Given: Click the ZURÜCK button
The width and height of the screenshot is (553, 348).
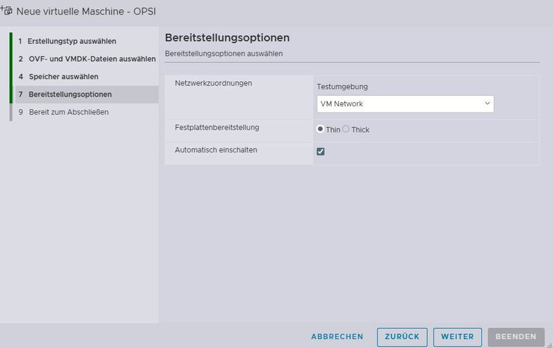Looking at the screenshot, I should pyautogui.click(x=402, y=337).
